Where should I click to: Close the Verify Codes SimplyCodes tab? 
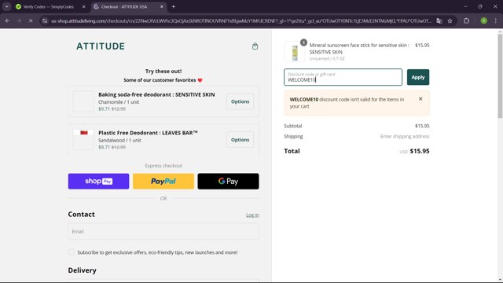click(x=84, y=7)
